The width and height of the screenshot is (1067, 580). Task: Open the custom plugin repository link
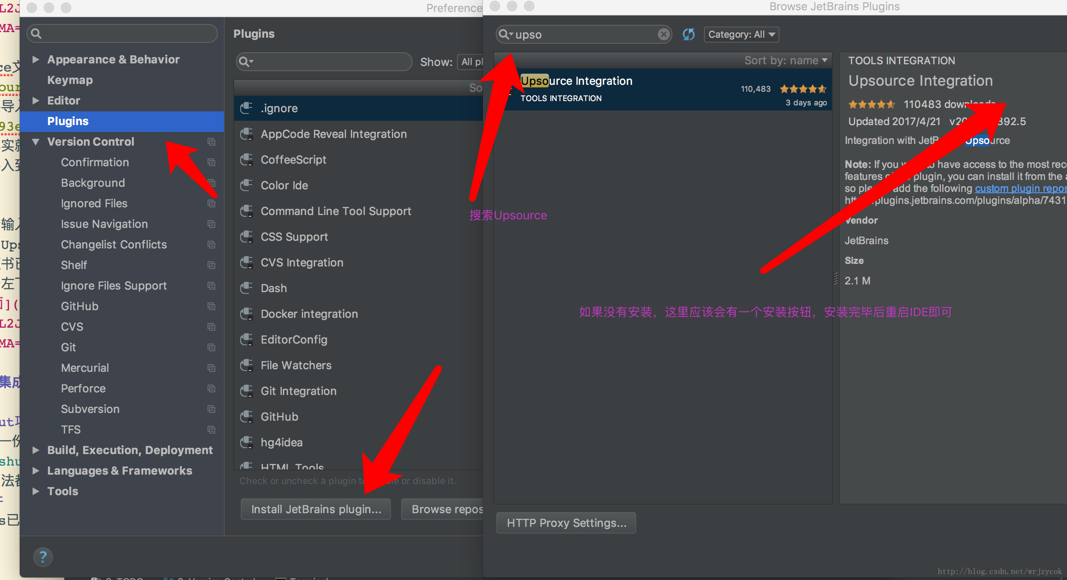(x=1021, y=188)
